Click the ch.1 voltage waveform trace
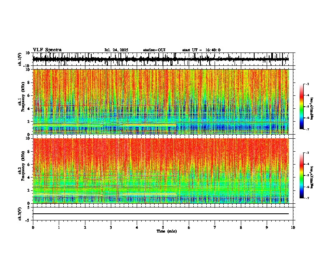This screenshot has height=255, width=330. click(x=160, y=59)
